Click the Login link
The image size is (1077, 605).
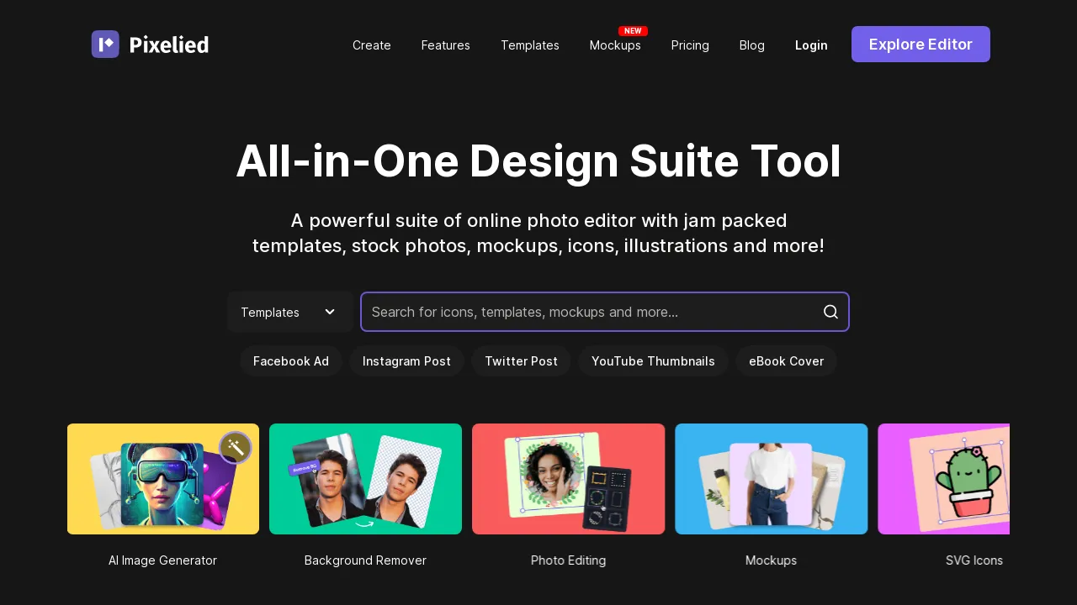pos(811,45)
